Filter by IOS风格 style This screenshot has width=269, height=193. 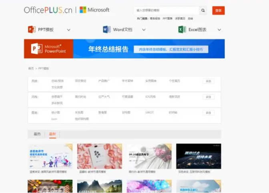point(151,96)
